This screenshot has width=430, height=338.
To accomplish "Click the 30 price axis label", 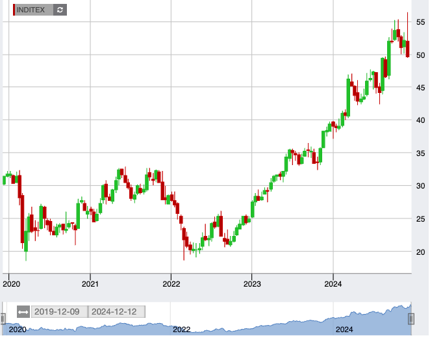I will (421, 186).
